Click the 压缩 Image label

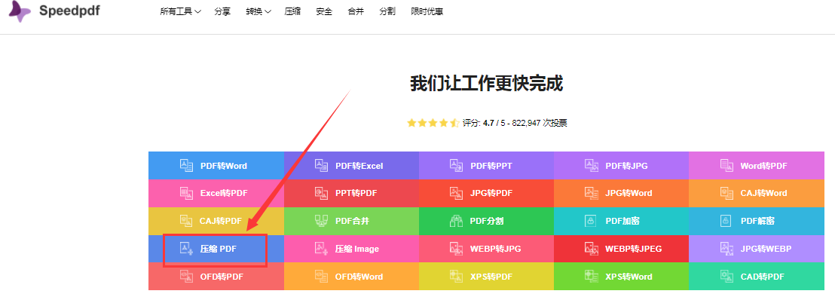point(356,249)
